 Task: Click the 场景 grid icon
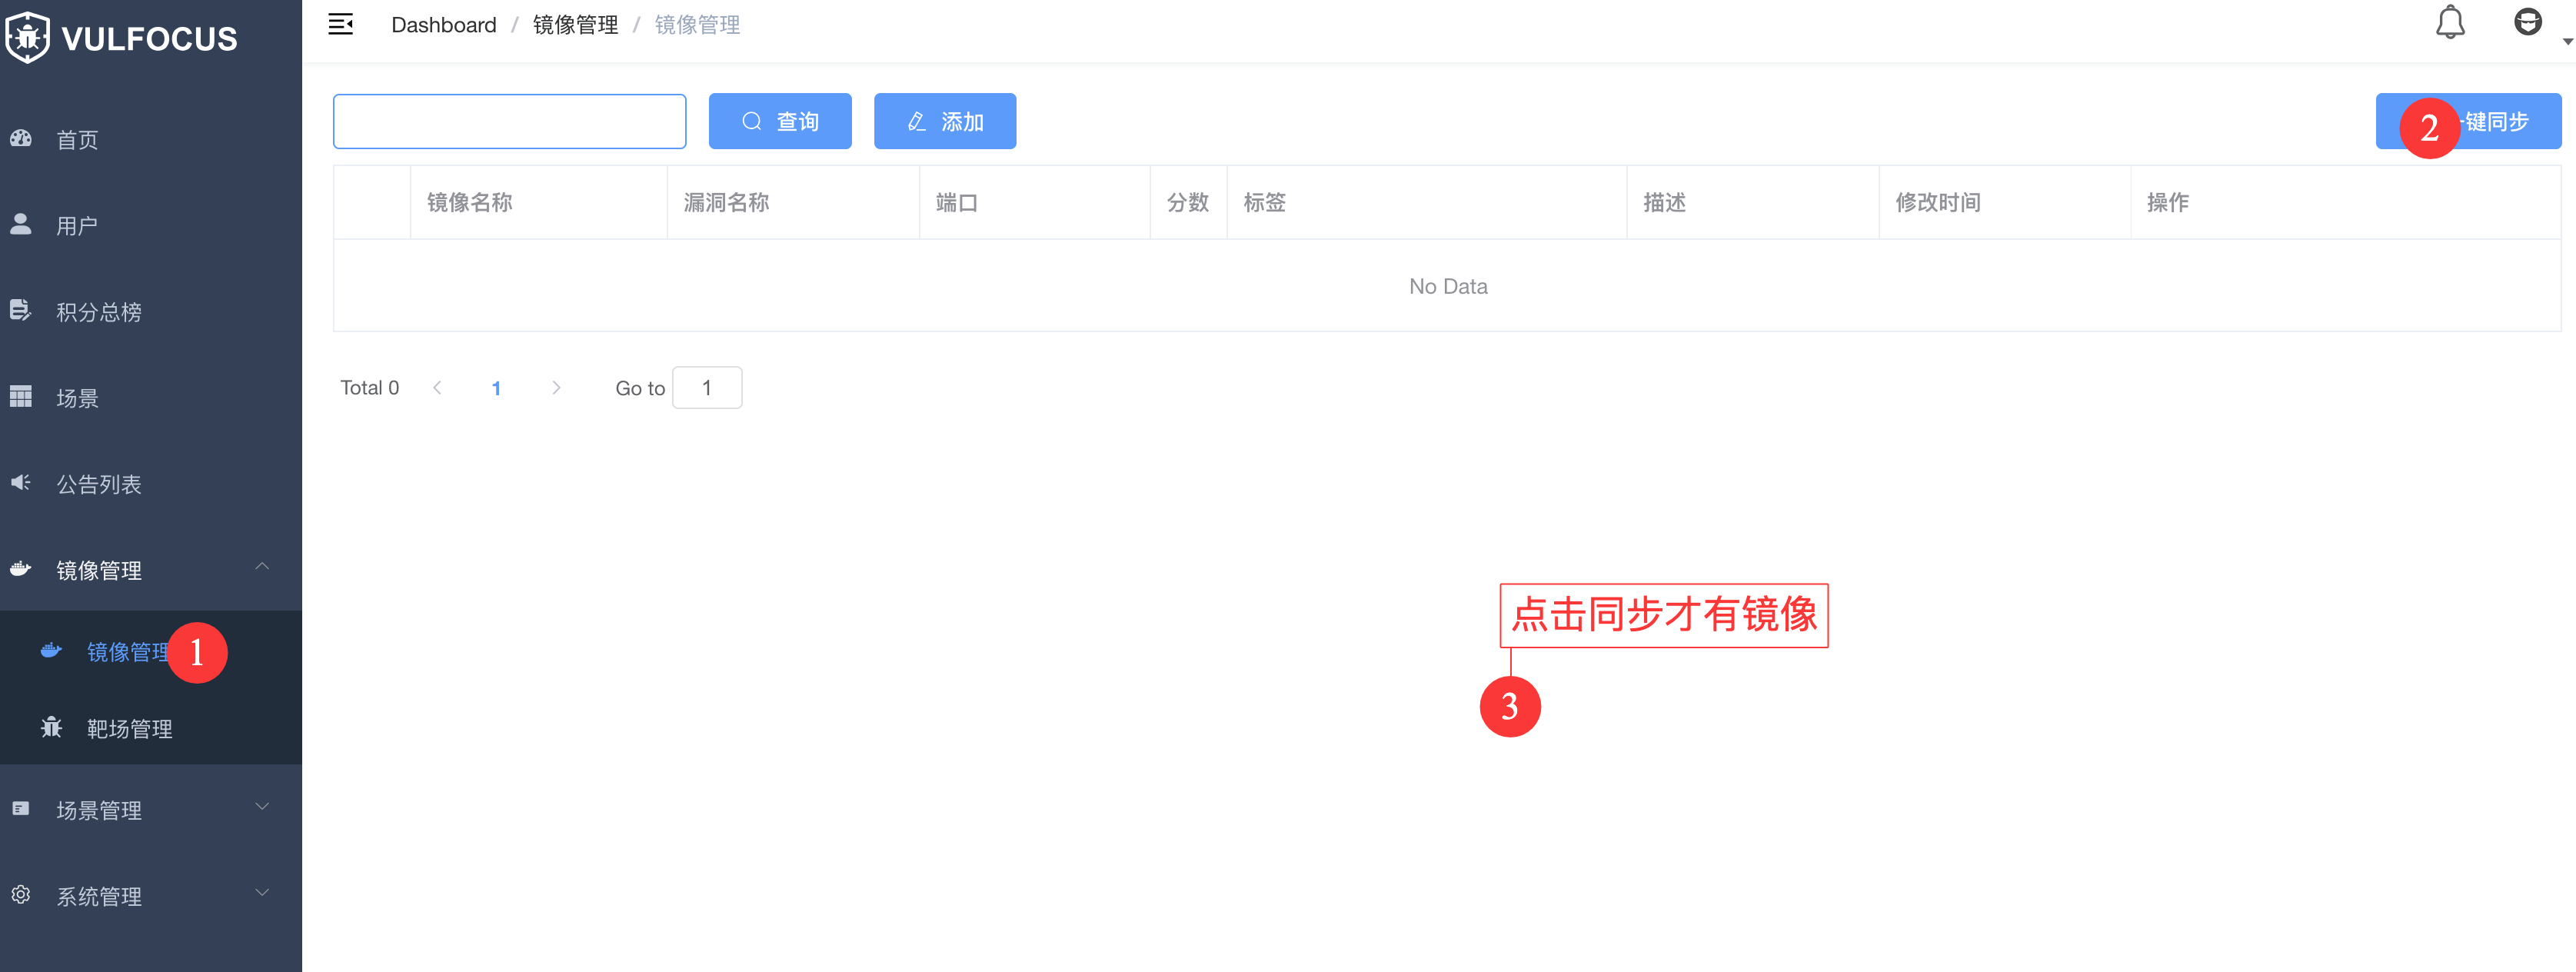pyautogui.click(x=21, y=397)
